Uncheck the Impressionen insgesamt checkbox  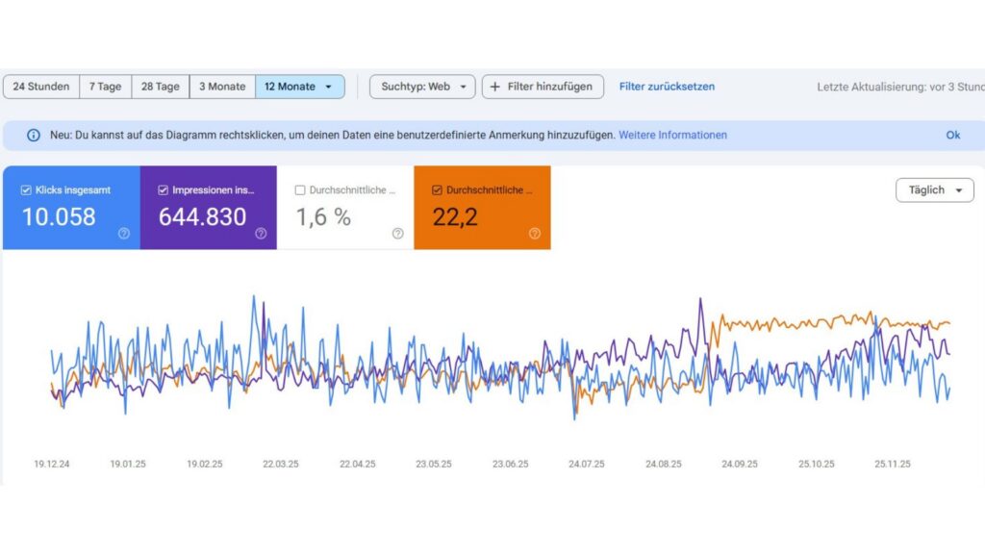click(163, 190)
